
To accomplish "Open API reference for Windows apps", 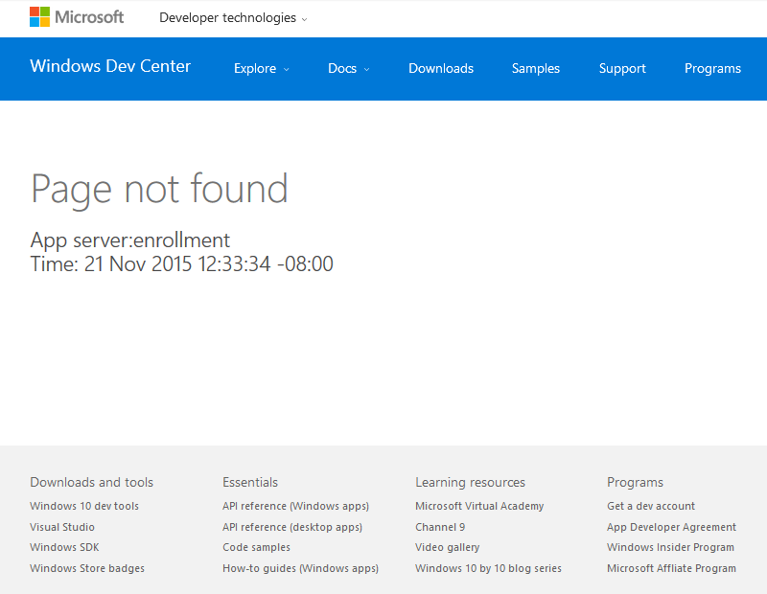I will pyautogui.click(x=295, y=505).
